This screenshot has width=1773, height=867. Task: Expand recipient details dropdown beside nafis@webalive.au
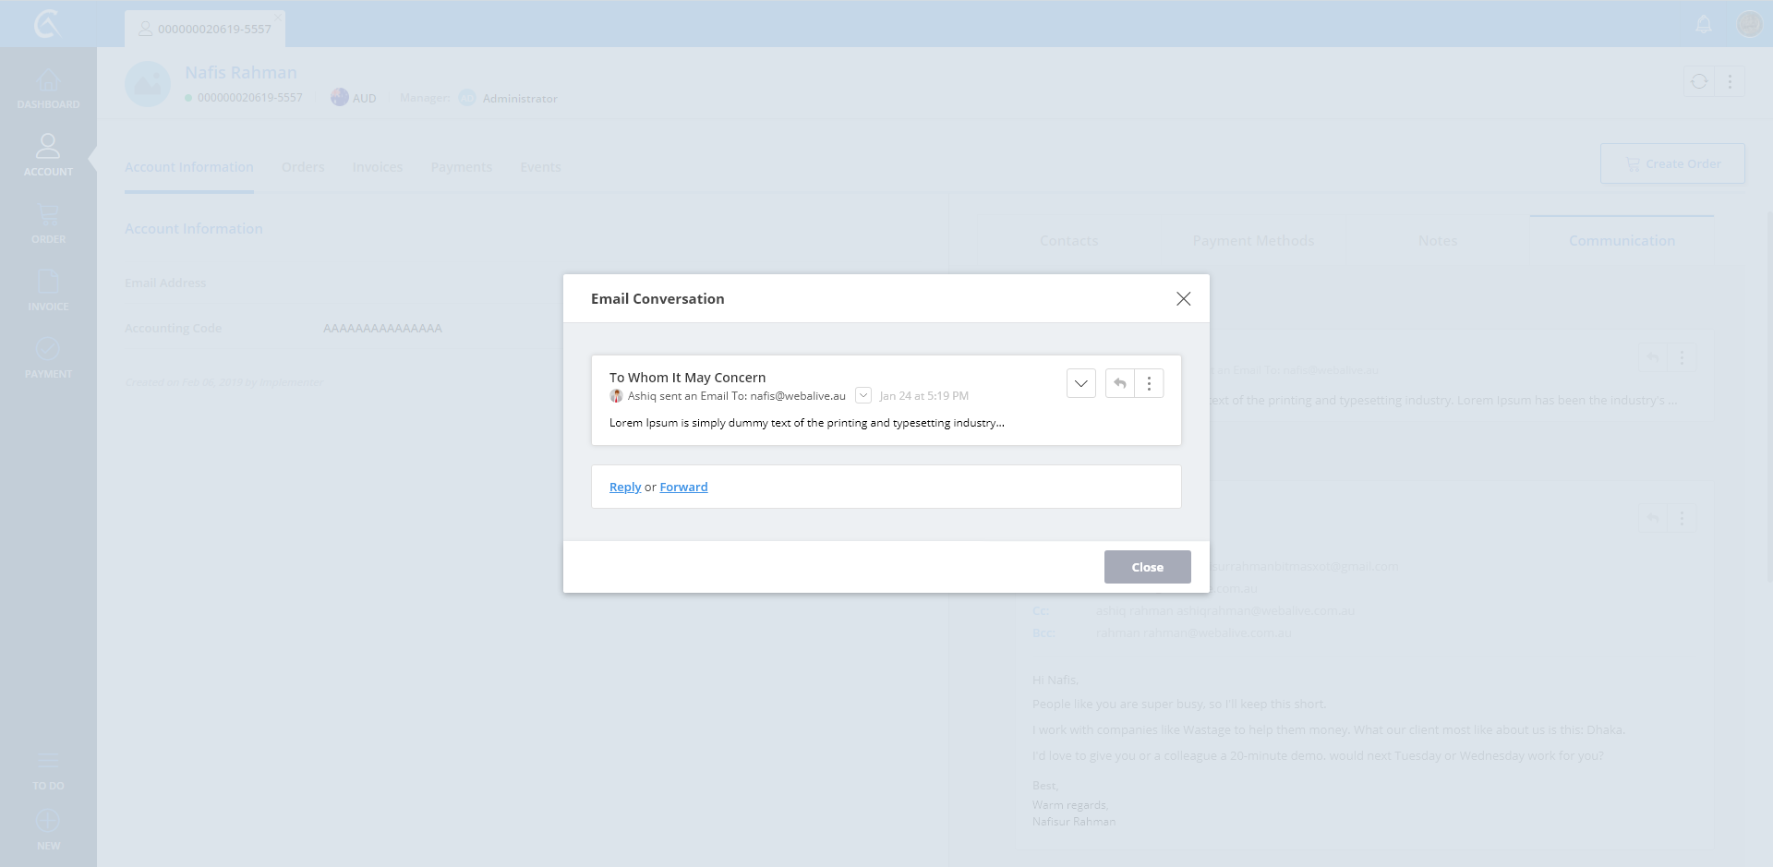click(x=862, y=396)
